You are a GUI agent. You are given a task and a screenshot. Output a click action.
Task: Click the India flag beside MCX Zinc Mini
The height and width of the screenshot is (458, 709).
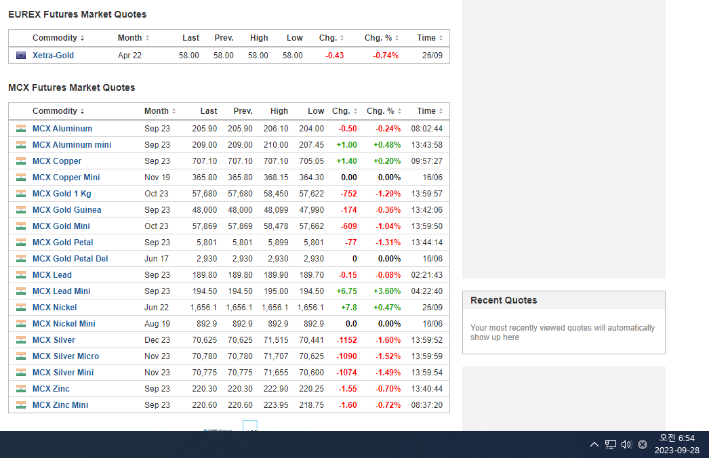pos(21,405)
